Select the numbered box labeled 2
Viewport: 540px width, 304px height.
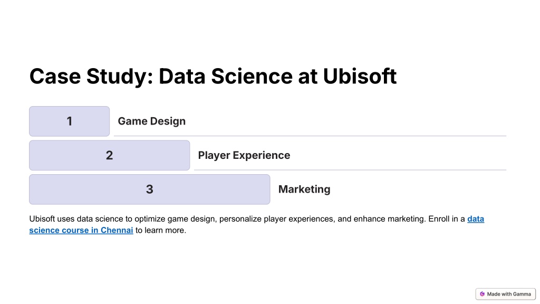(110, 155)
